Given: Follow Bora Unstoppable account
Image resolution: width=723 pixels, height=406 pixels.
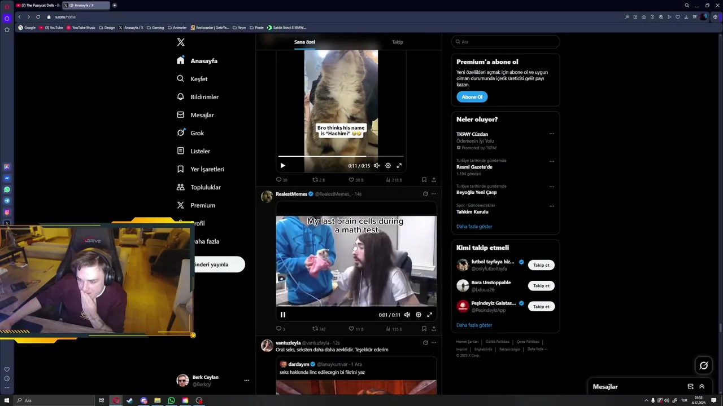Looking at the screenshot, I should [541, 286].
